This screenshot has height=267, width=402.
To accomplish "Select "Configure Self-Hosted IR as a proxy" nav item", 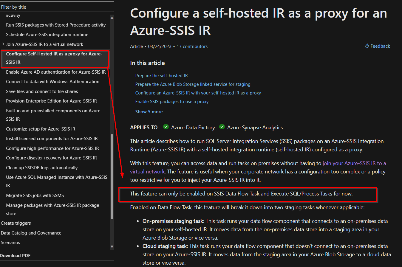I will pyautogui.click(x=55, y=58).
